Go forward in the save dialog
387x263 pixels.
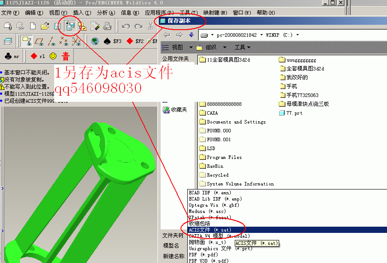[x=179, y=35]
